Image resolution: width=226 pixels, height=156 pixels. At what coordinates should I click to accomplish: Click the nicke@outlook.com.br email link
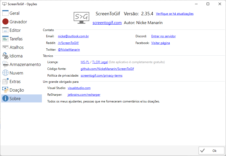click(73, 36)
